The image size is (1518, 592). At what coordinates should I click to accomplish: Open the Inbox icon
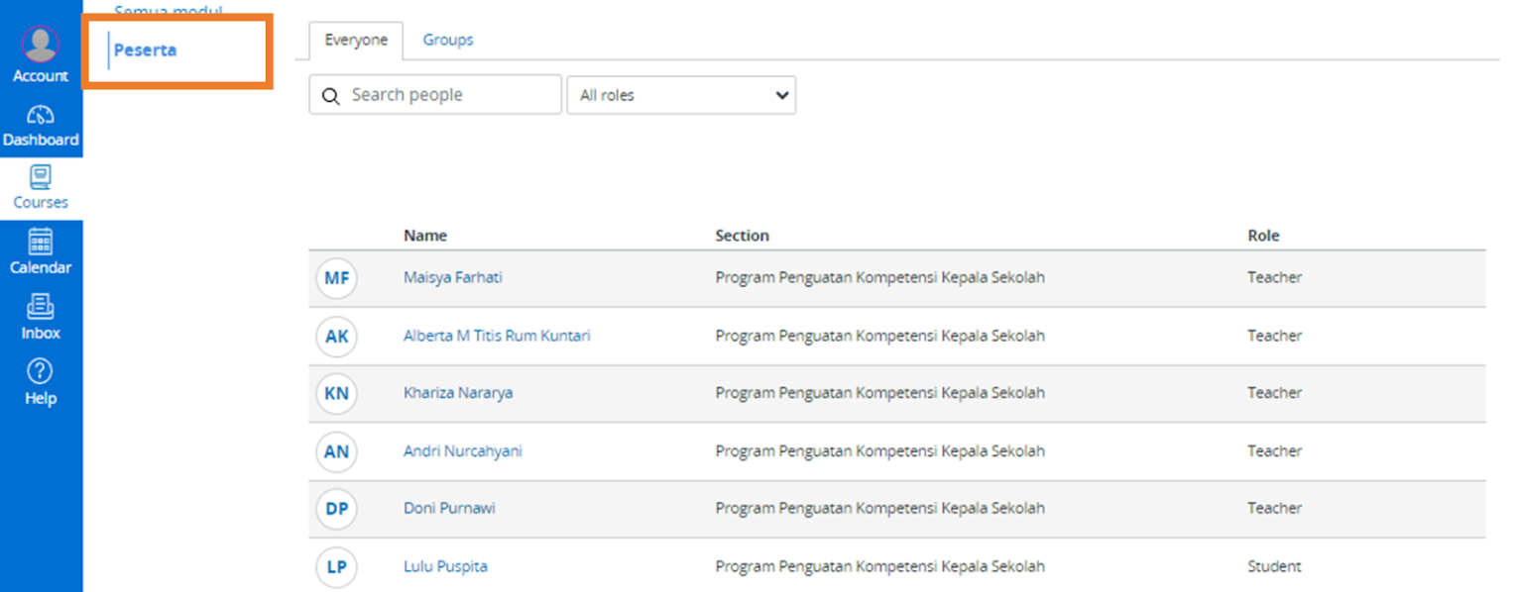point(41,307)
